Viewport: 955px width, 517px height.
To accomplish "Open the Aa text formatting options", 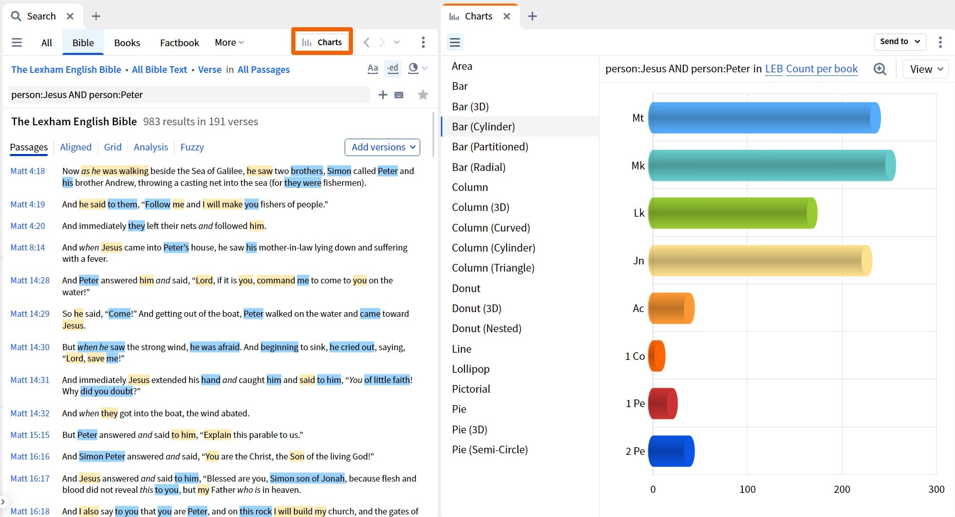I will point(373,68).
